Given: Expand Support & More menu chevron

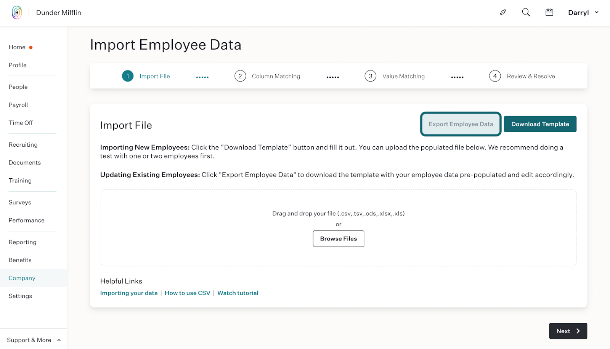Looking at the screenshot, I should [59, 340].
